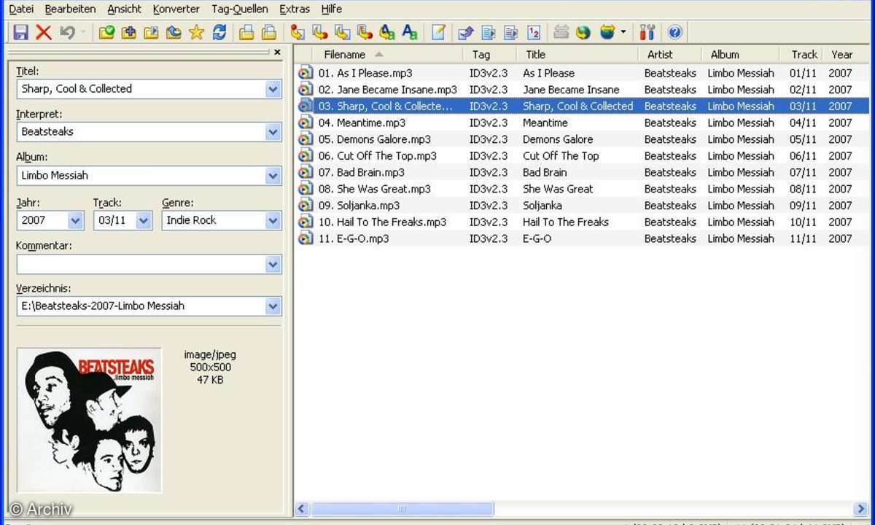The width and height of the screenshot is (875, 525).
Task: Remove tag using the red X icon
Action: pos(44,33)
